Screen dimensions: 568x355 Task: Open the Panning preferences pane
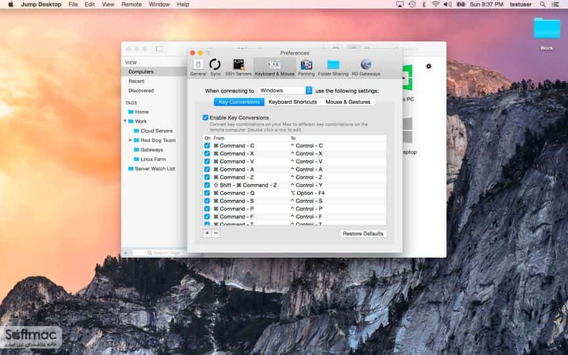point(306,67)
